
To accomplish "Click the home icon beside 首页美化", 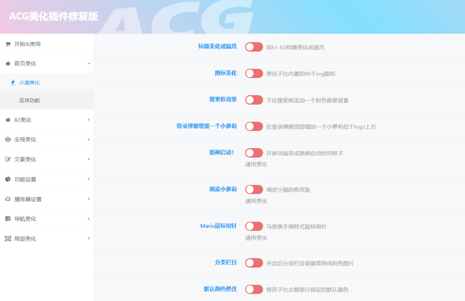I will coord(8,64).
